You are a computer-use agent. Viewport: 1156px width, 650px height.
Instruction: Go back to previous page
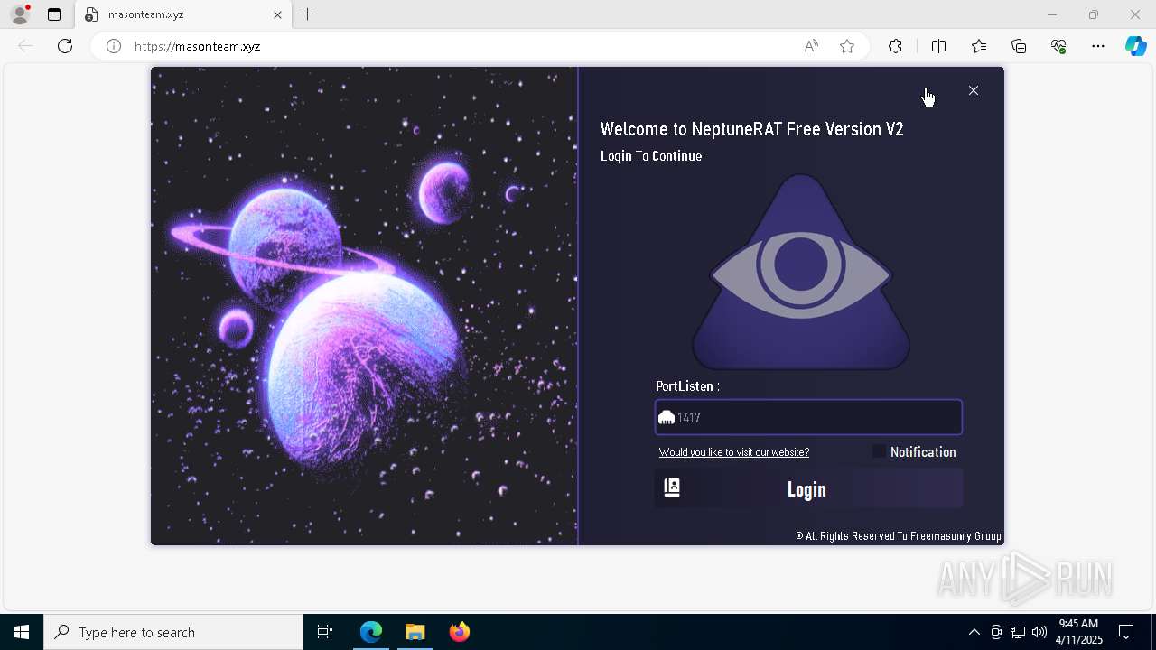25,46
